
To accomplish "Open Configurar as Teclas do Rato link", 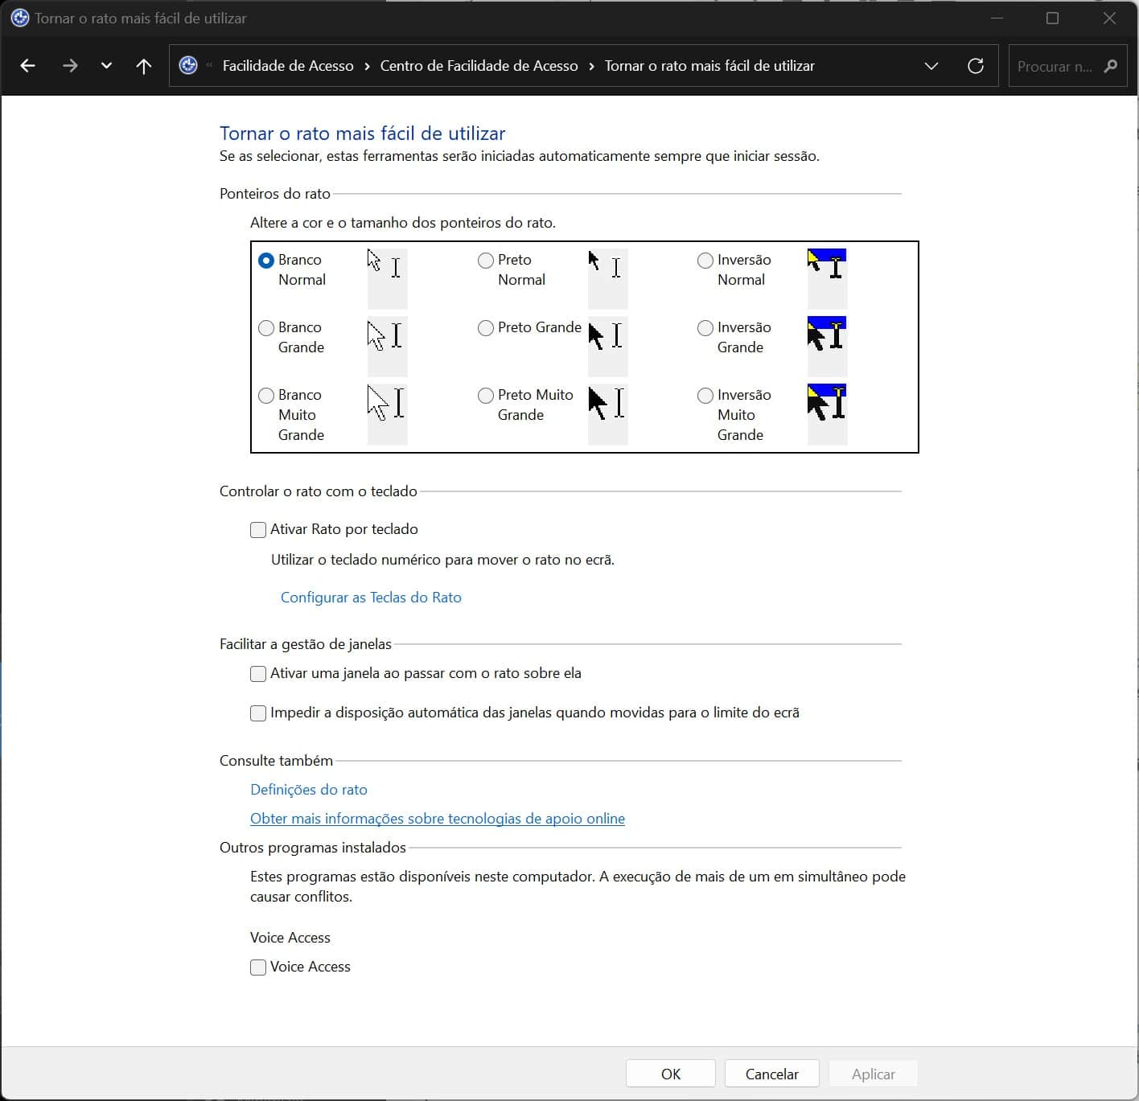I will [371, 598].
